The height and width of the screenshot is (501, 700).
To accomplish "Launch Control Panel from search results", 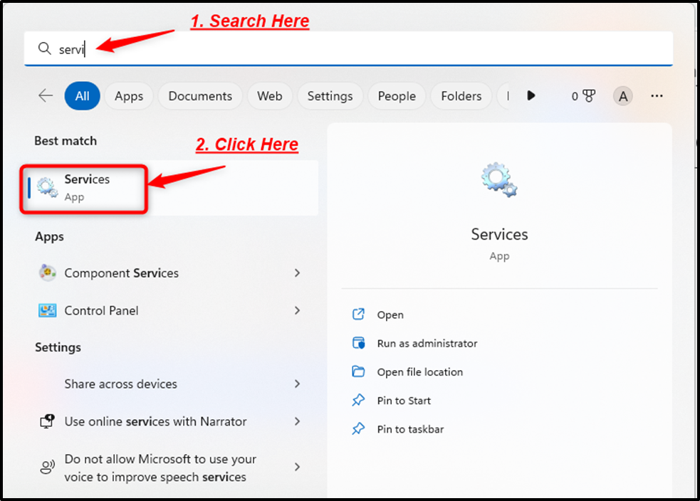I will [x=100, y=311].
